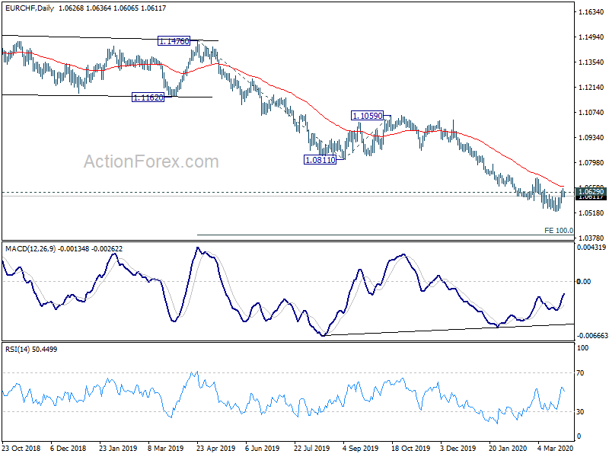This screenshot has width=609, height=457.
Task: Click the 1.10590 price label
Action: (368, 116)
